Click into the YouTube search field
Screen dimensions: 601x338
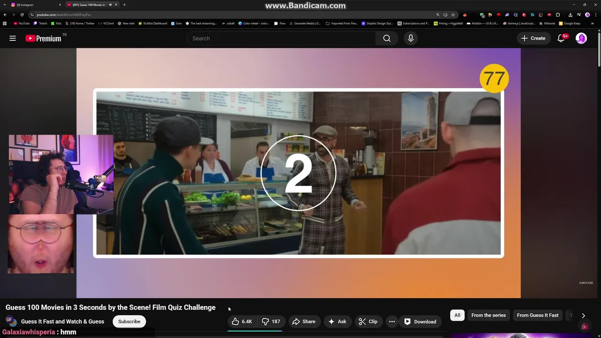[281, 38]
